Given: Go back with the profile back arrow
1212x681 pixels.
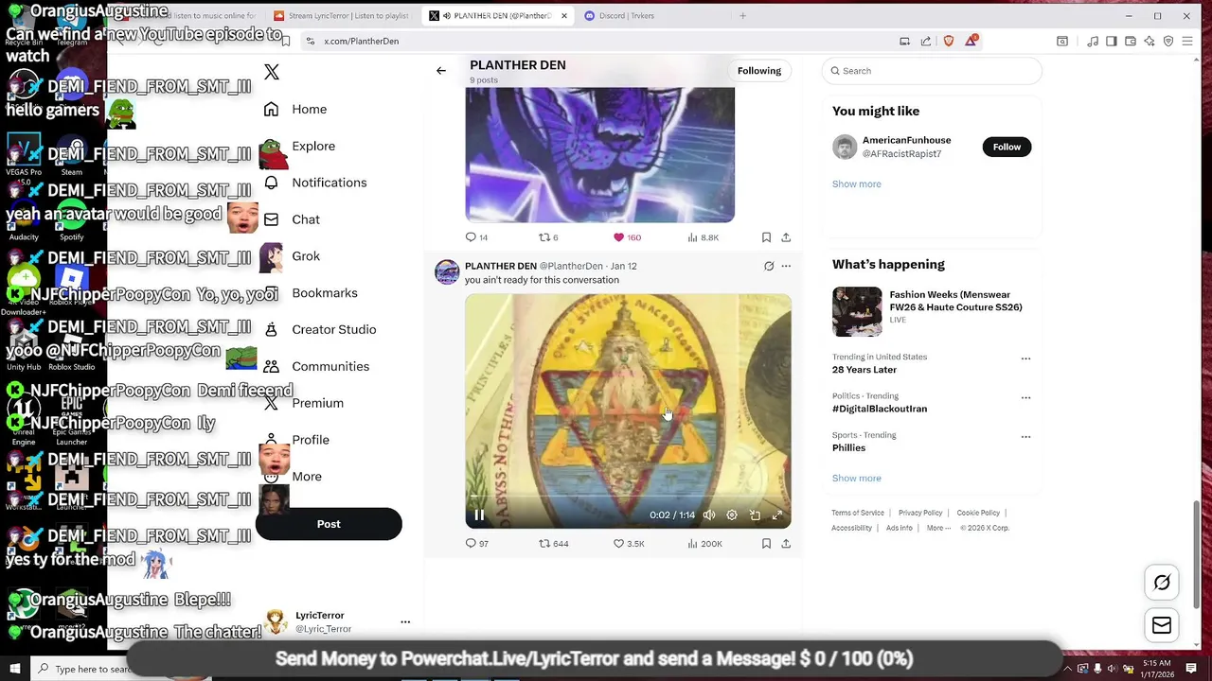Looking at the screenshot, I should click(441, 71).
